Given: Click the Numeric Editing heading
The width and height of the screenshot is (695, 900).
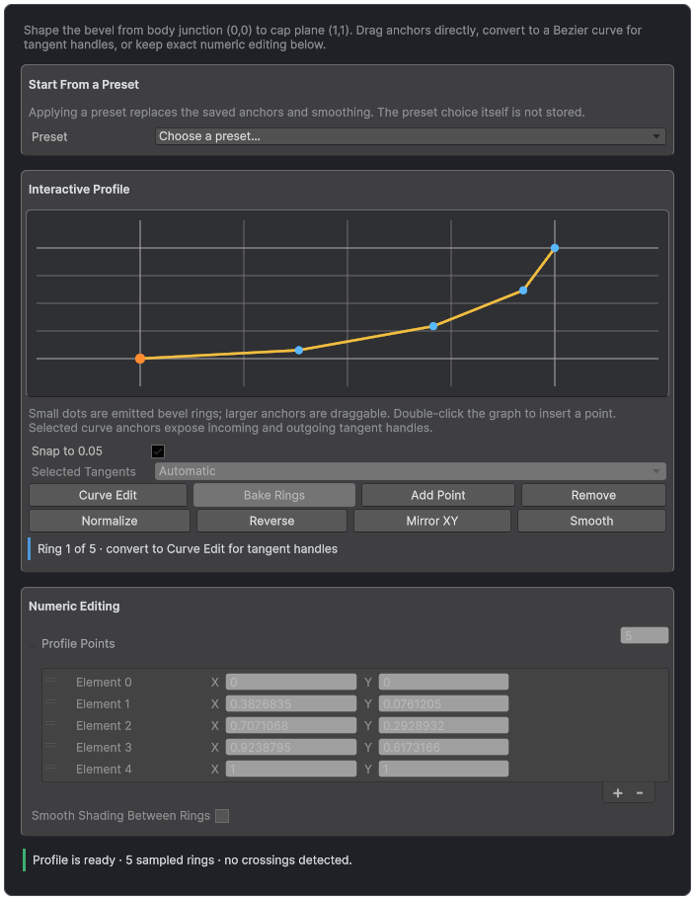Looking at the screenshot, I should [74, 607].
